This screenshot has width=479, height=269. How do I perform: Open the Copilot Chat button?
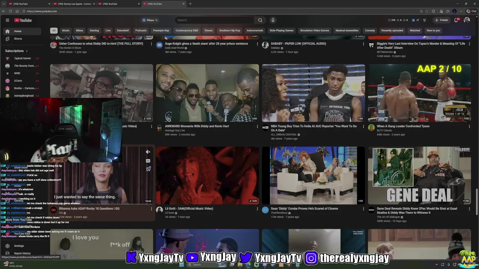(x=471, y=11)
